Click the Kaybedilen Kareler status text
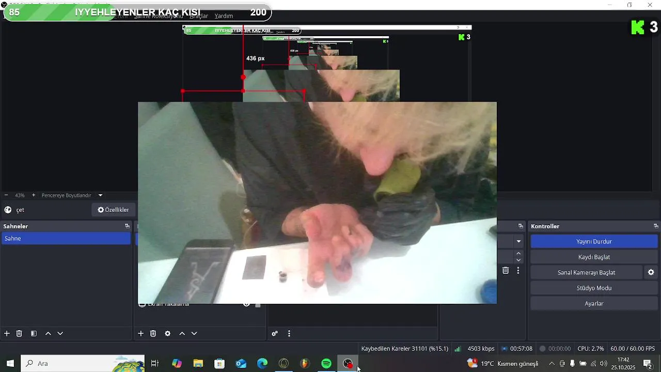Image resolution: width=661 pixels, height=372 pixels. (x=405, y=349)
